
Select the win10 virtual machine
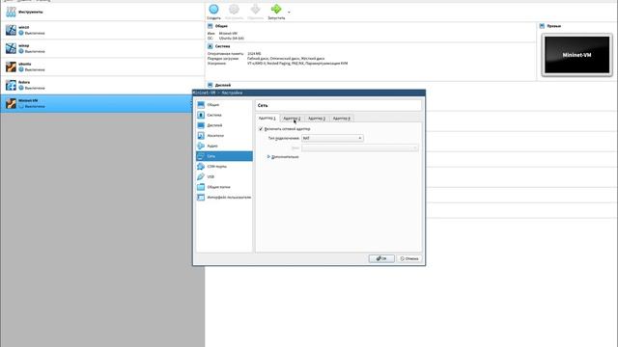(x=102, y=30)
